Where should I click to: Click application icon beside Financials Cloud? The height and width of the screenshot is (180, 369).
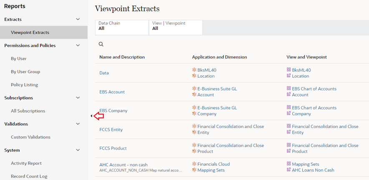pos(194,164)
